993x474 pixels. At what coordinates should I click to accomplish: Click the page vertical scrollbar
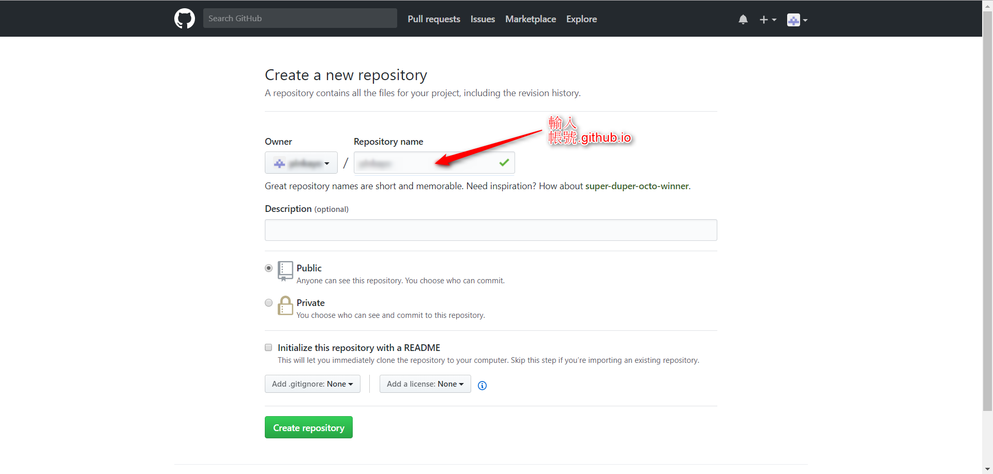(987, 212)
